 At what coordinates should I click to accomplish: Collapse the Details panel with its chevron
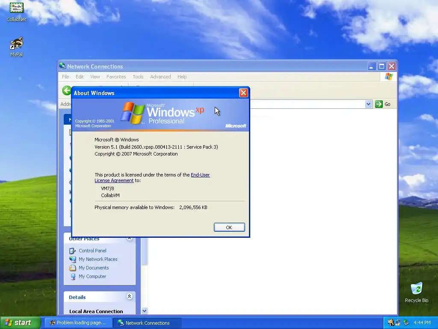(x=129, y=296)
